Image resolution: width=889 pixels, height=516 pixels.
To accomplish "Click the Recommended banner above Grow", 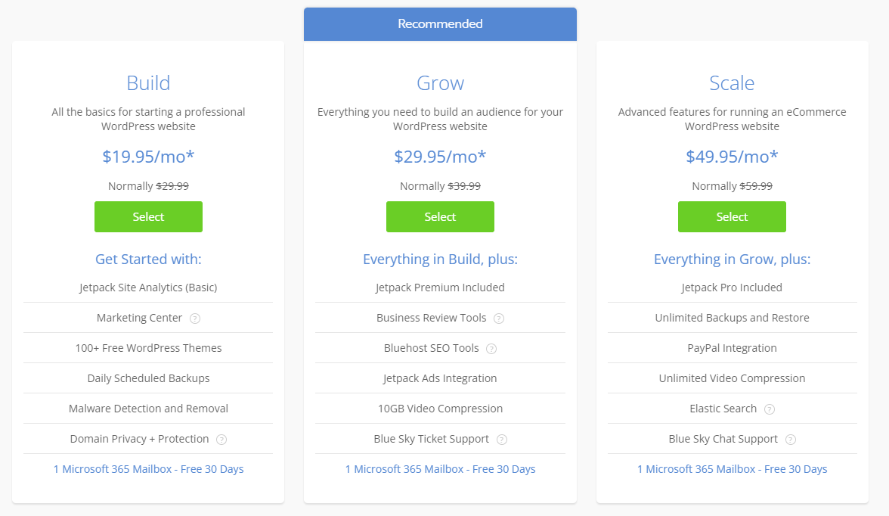I will pyautogui.click(x=440, y=24).
